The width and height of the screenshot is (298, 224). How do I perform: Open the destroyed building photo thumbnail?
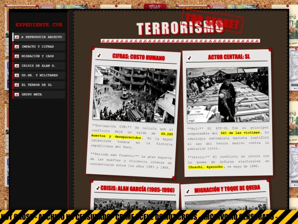pos(135,95)
